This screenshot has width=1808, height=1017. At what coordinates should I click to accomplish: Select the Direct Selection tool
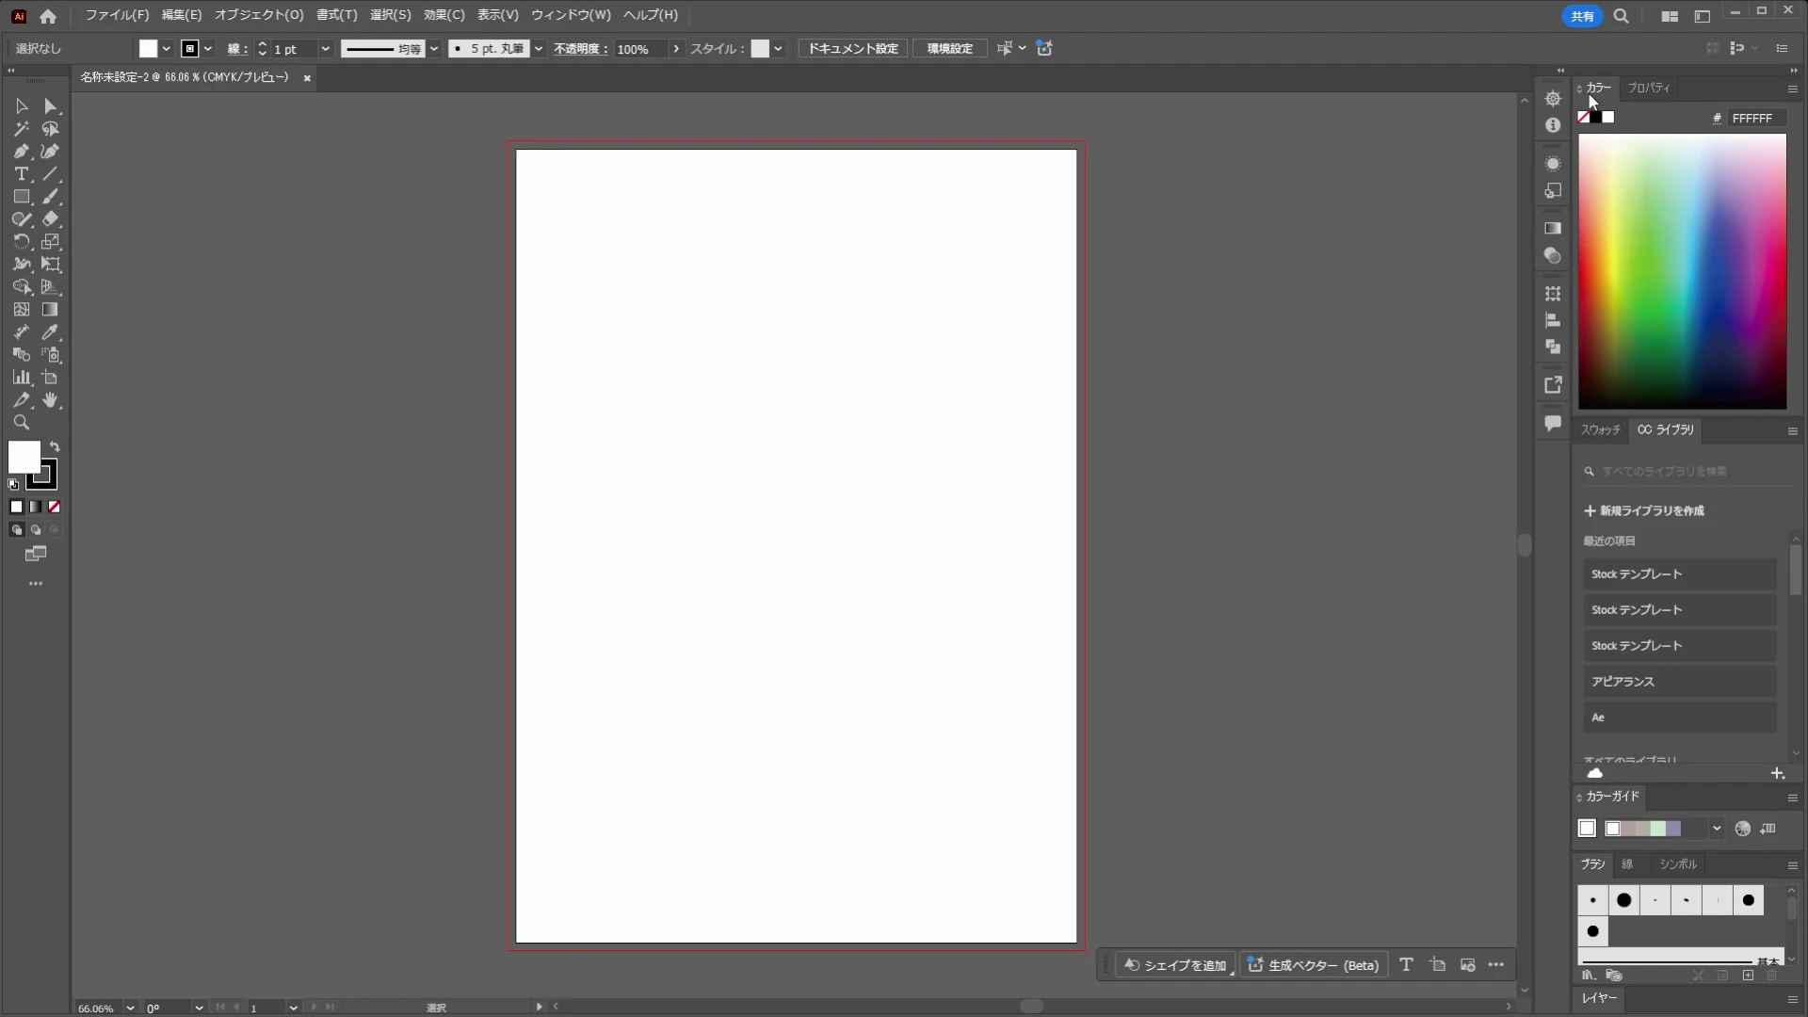[51, 106]
